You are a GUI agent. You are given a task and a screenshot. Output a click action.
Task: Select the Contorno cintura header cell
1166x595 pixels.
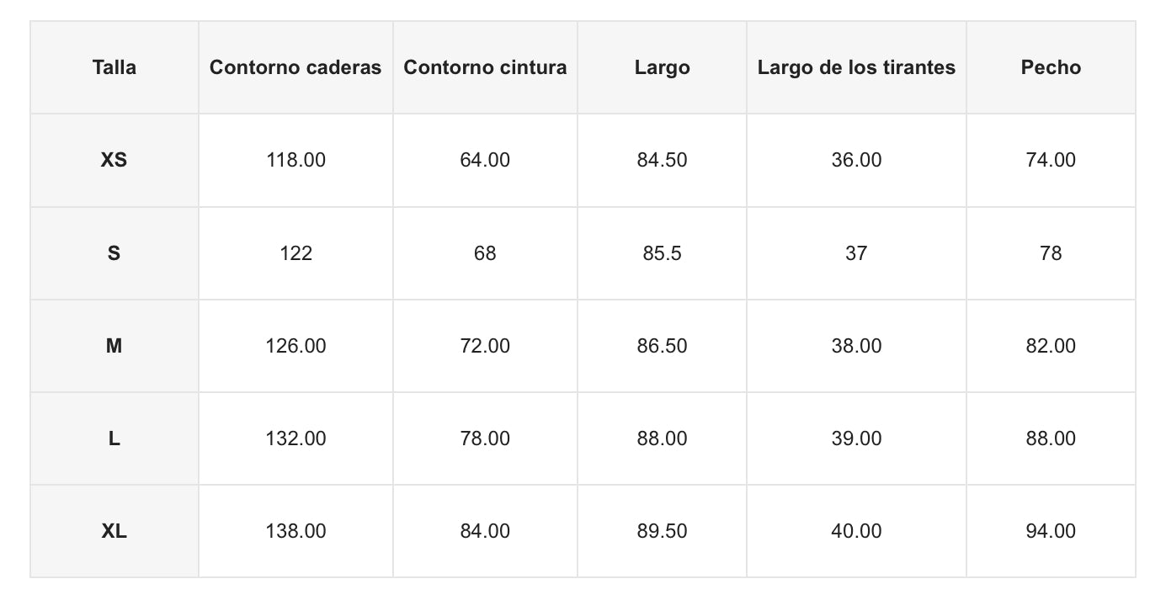coord(485,67)
